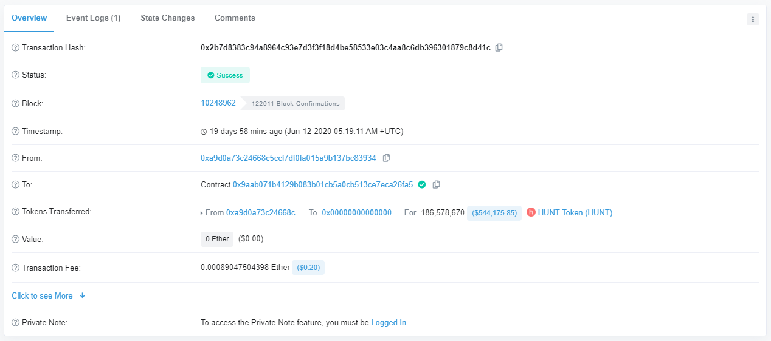
Task: Open block 10248962 link
Action: pos(218,103)
